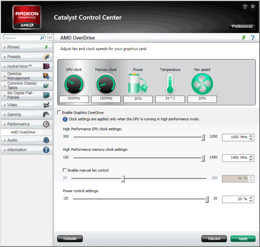Viewport: 260px width, 247px height.
Task: Click the Defaults button
Action: [x=70, y=239]
